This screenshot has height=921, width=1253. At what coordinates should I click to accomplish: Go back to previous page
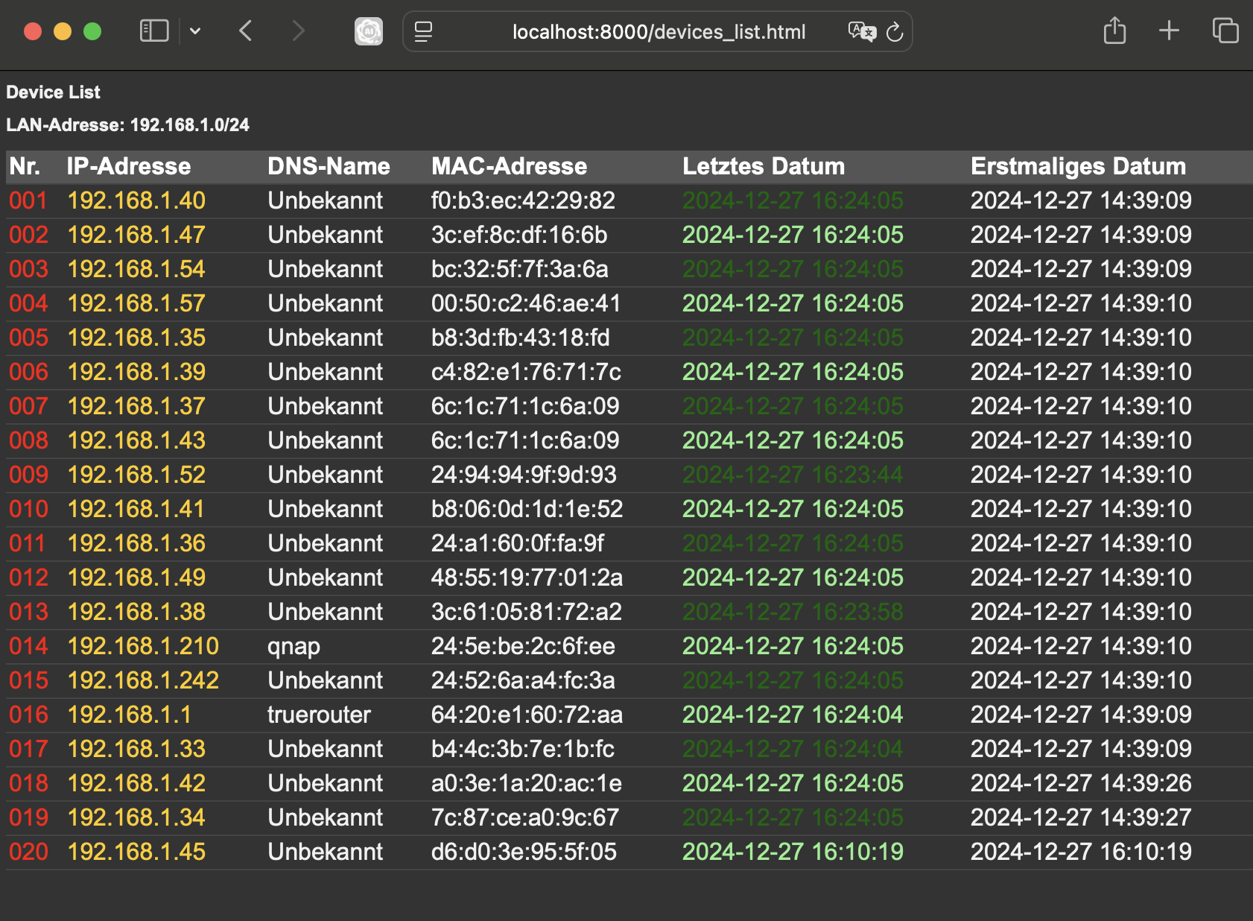click(246, 31)
